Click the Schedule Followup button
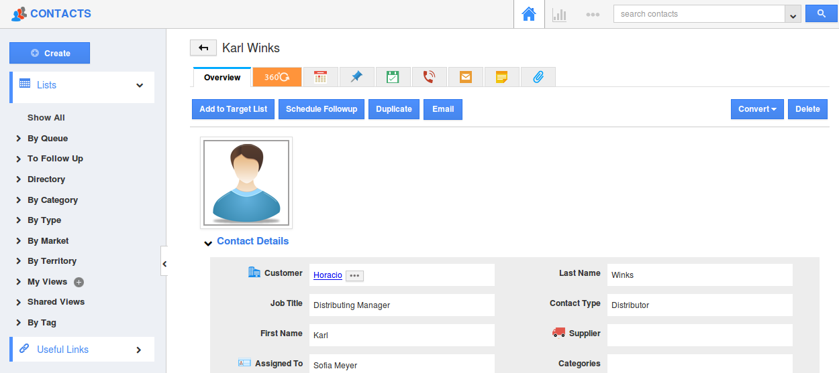The height and width of the screenshot is (373, 839). click(322, 109)
